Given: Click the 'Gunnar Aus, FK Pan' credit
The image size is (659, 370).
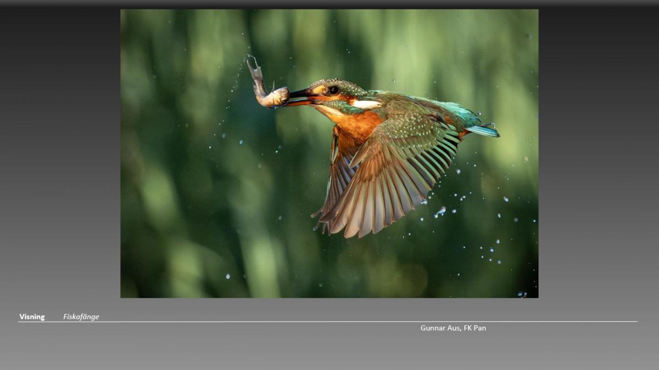Looking at the screenshot, I should pos(453,328).
